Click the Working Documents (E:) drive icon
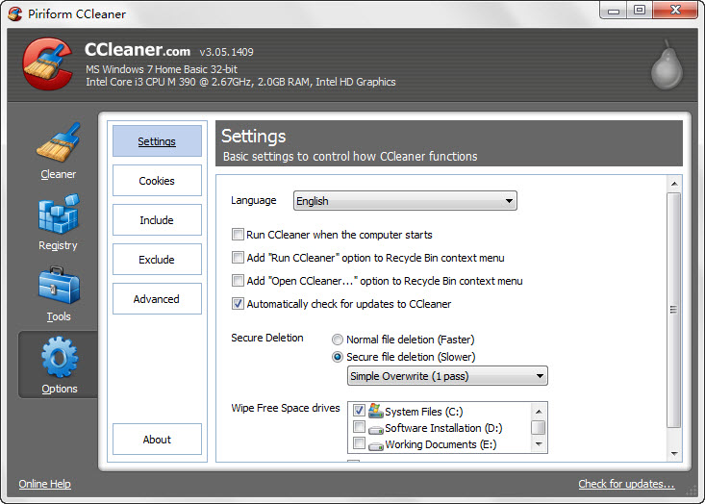Screen dimensions: 705x504 [375, 446]
